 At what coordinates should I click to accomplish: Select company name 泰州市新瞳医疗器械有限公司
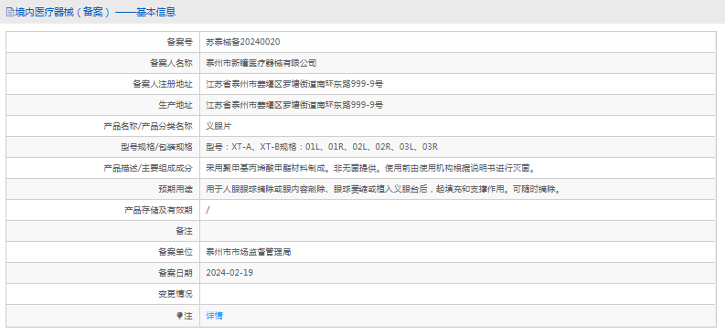pos(261,63)
